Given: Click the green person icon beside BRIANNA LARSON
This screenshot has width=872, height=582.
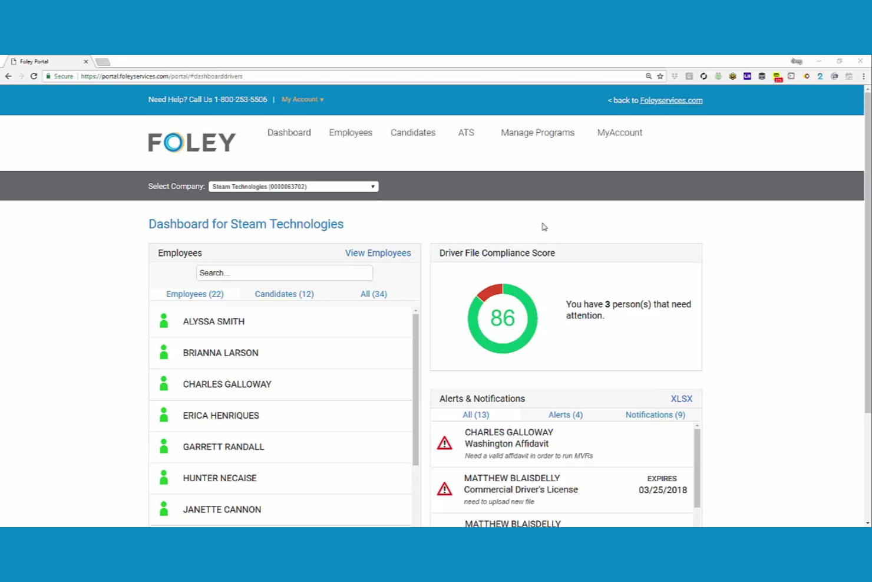Looking at the screenshot, I should [164, 352].
